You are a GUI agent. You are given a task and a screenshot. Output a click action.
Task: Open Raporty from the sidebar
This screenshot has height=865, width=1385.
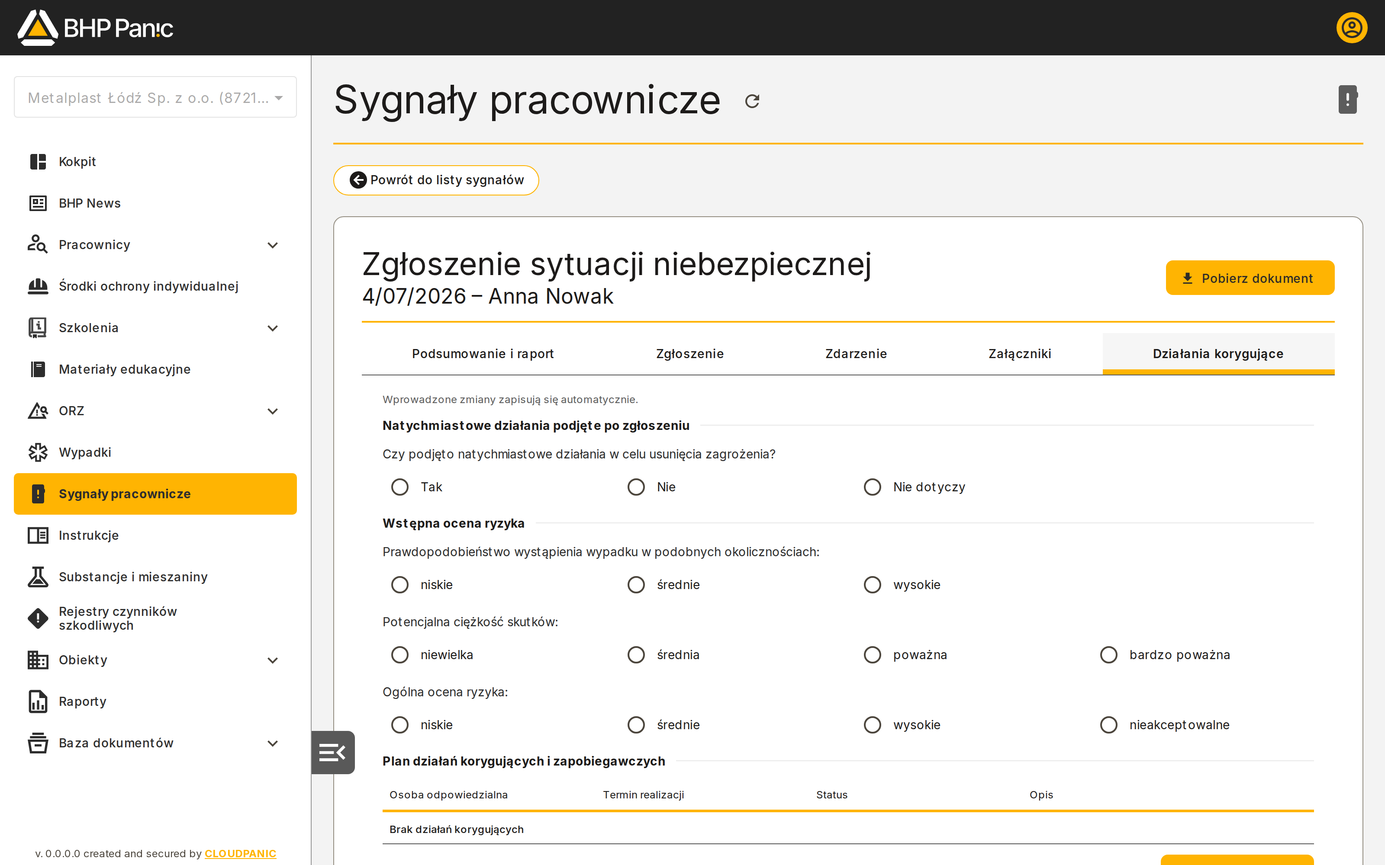[x=155, y=702]
